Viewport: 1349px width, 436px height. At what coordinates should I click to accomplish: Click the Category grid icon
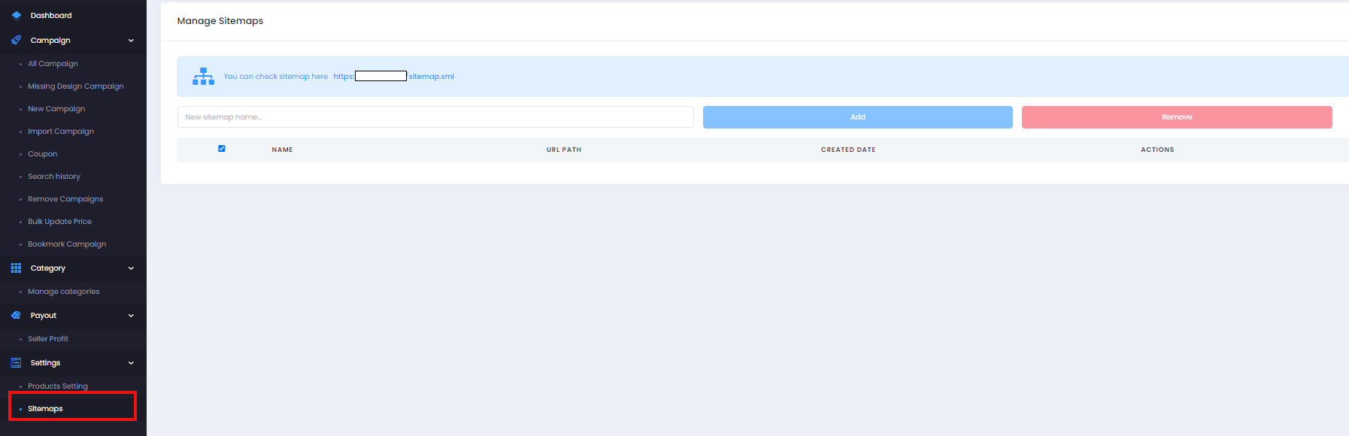(x=16, y=268)
